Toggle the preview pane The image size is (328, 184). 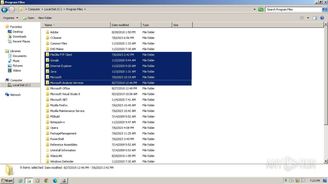point(315,18)
